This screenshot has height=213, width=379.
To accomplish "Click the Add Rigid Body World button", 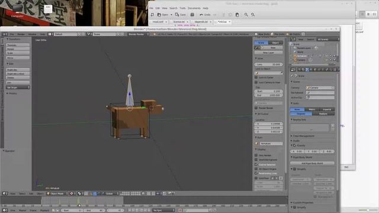I will coord(312,163).
